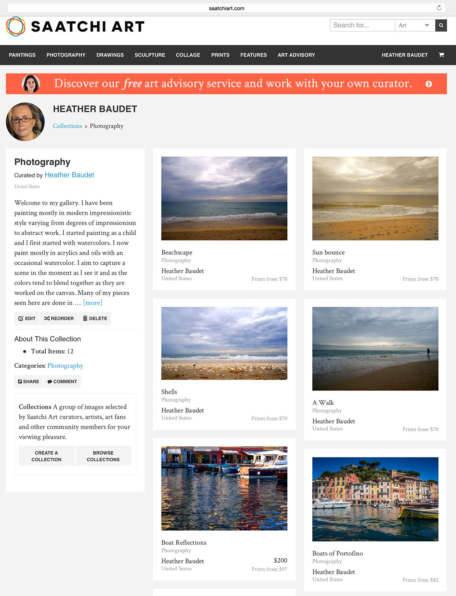This screenshot has height=596, width=456.
Task: Click Heather Baudet's profile avatar
Action: point(25,122)
